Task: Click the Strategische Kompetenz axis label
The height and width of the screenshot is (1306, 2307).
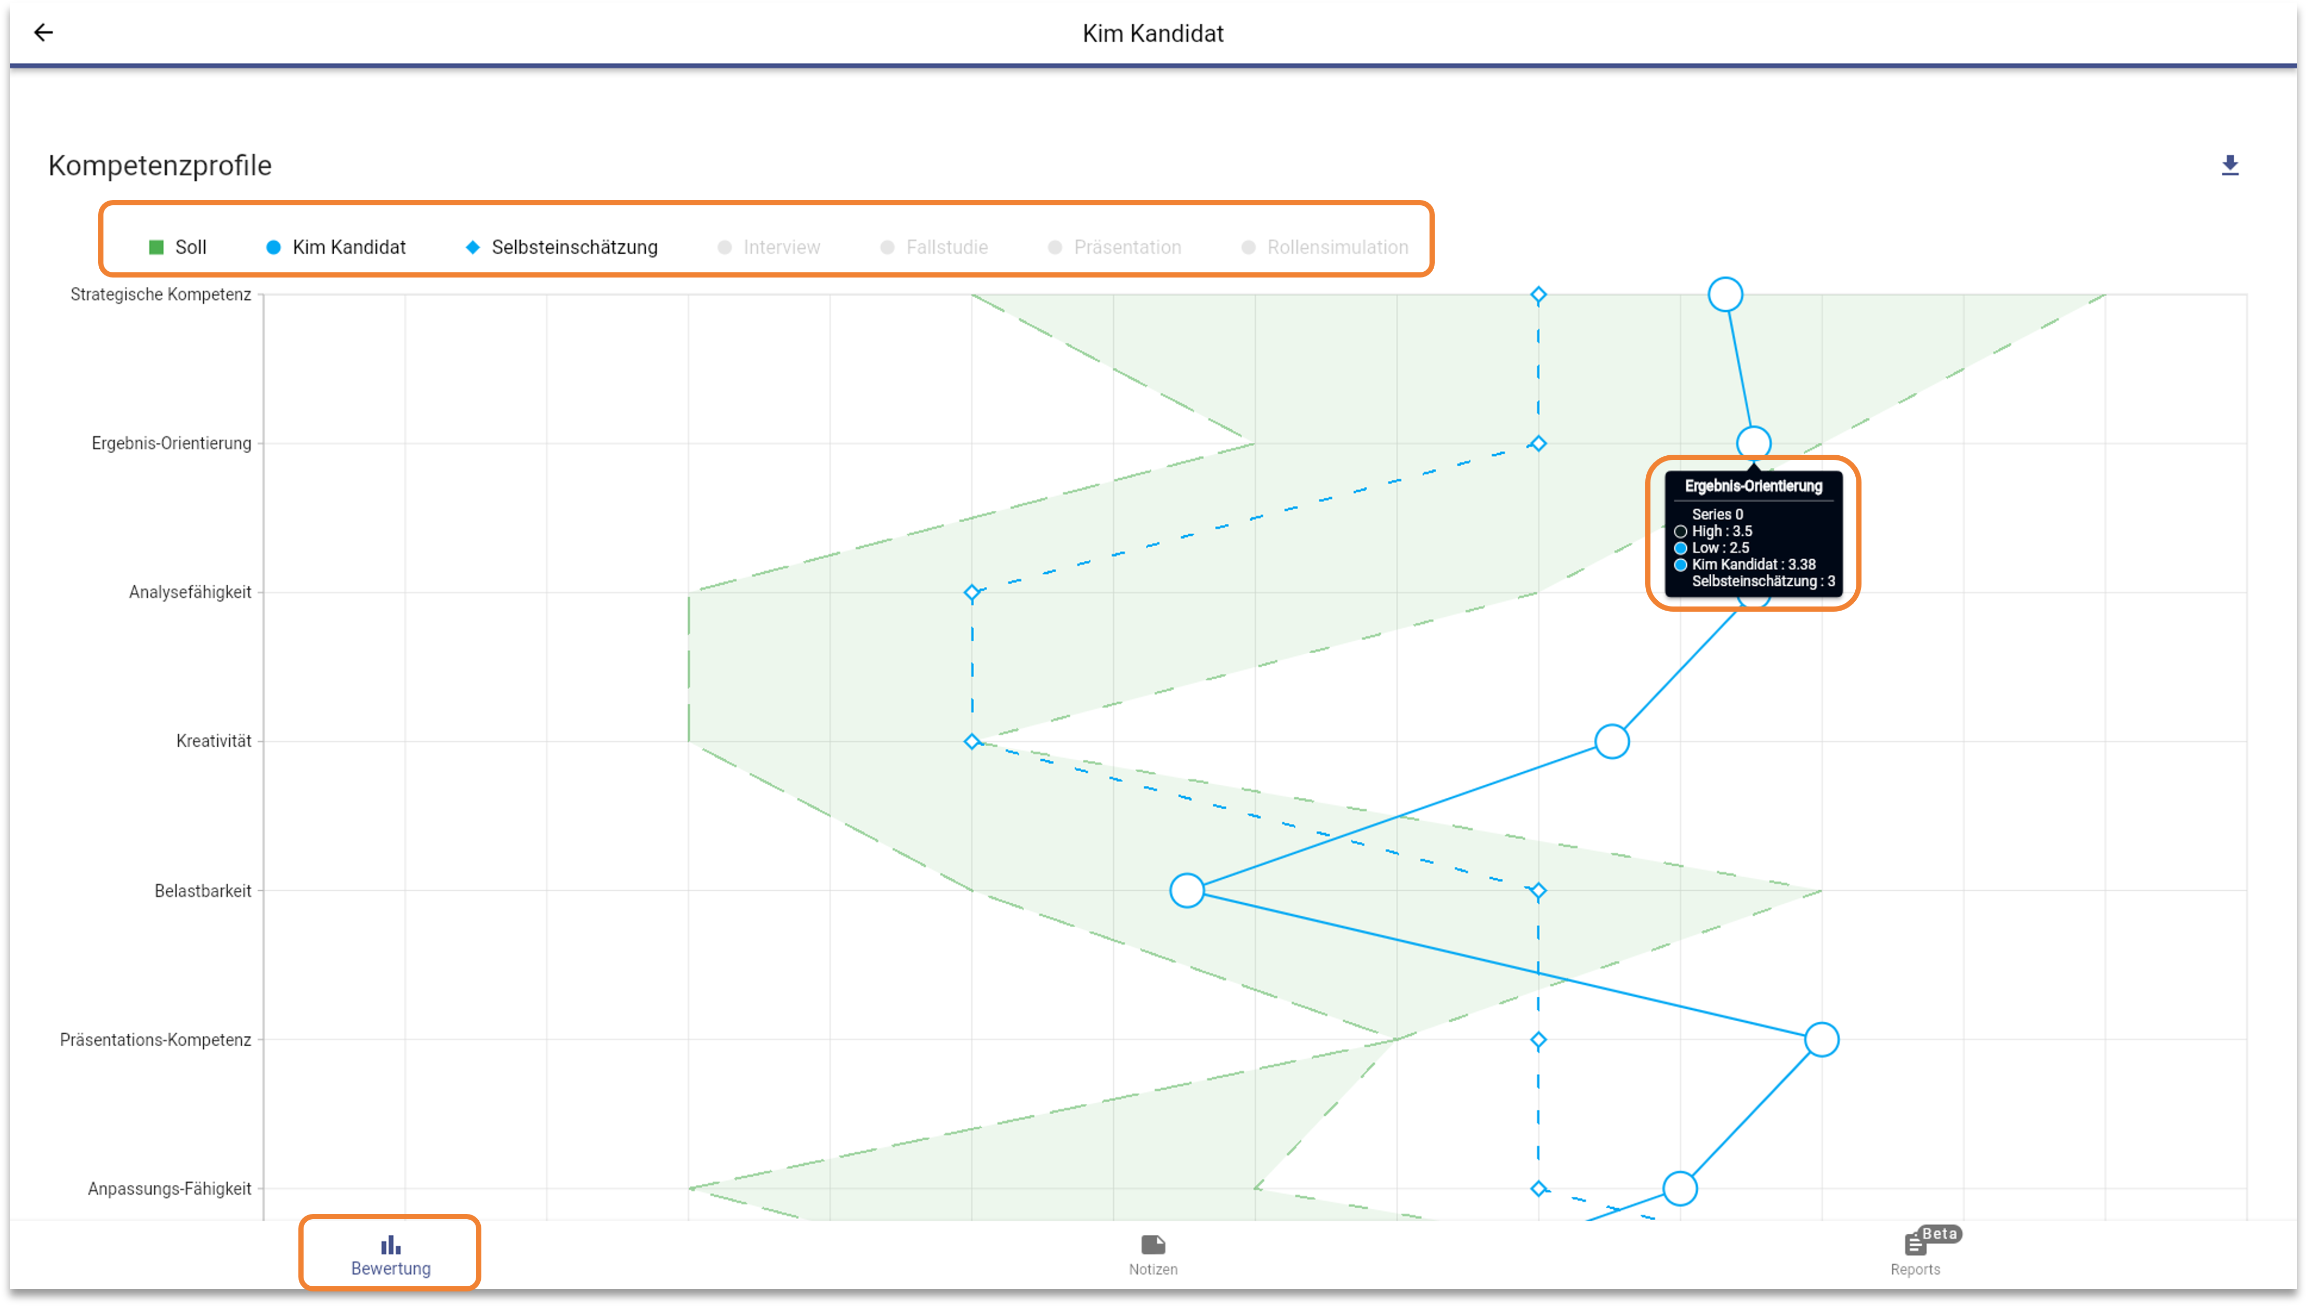Action: (x=161, y=294)
